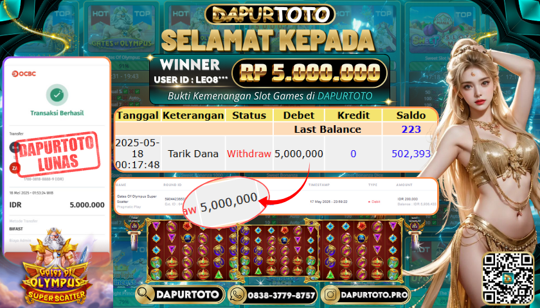Click the RP 5.000.000 winner badge
This screenshot has width=540, height=308.
click(309, 73)
